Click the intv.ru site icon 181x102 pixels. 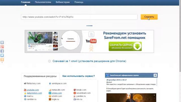[75, 99]
